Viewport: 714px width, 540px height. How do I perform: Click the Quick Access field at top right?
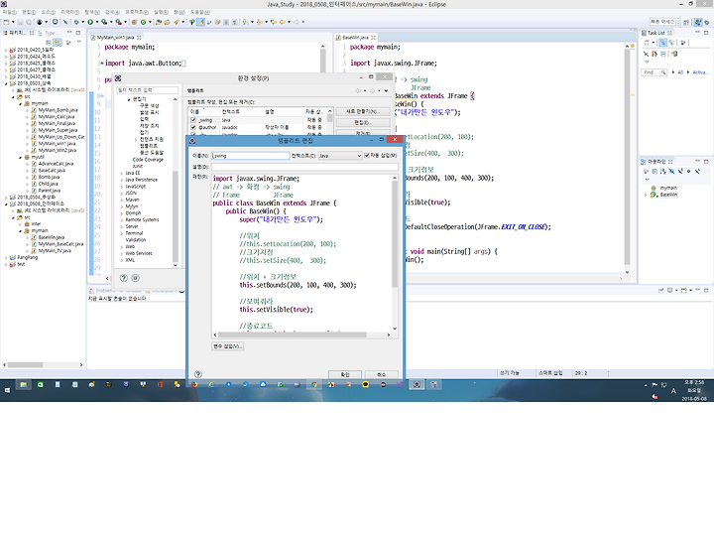tap(662, 22)
